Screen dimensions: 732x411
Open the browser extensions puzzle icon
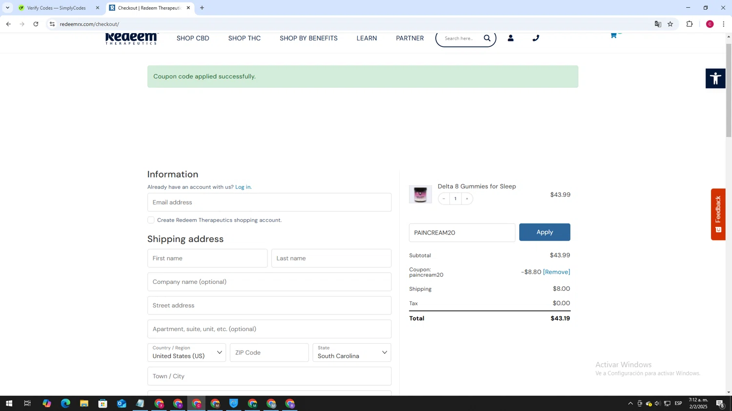coord(690,24)
